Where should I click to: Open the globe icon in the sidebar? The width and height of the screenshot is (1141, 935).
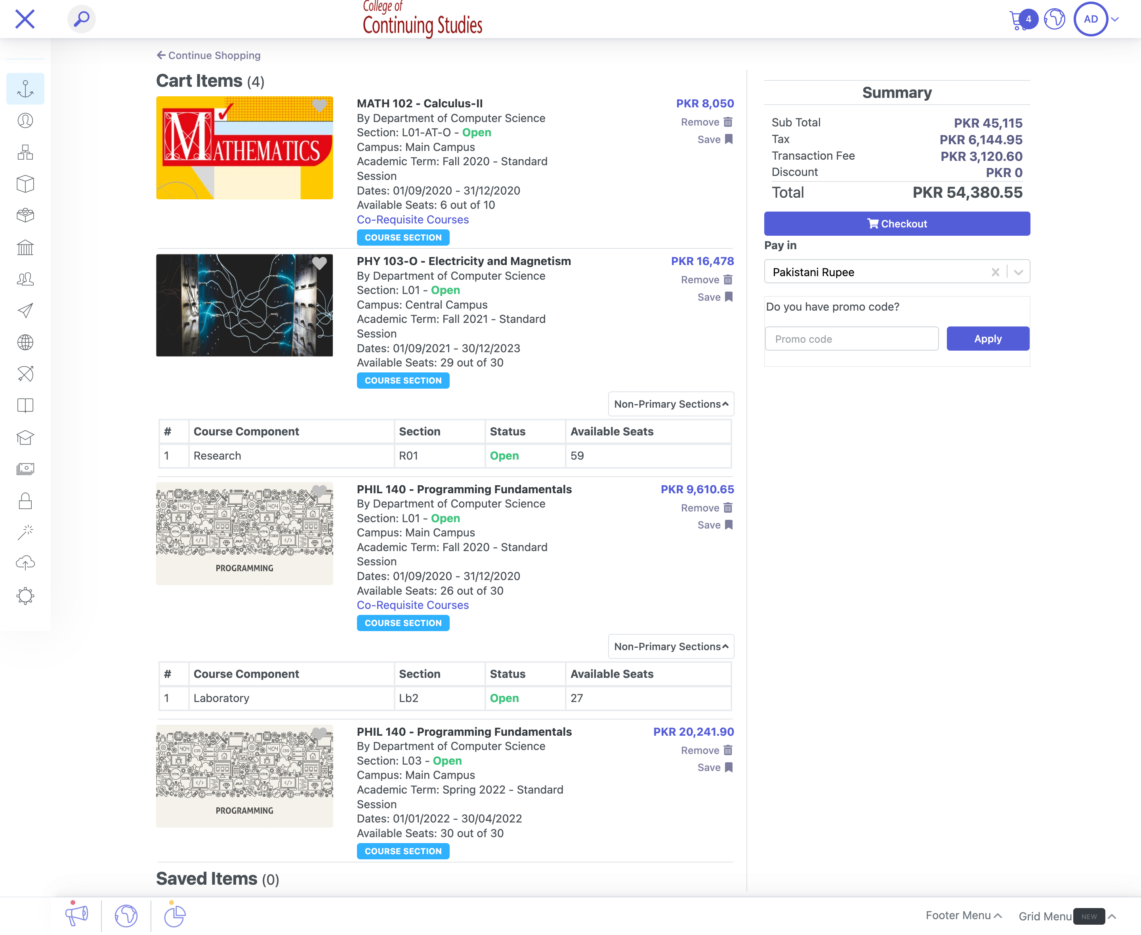pos(25,343)
